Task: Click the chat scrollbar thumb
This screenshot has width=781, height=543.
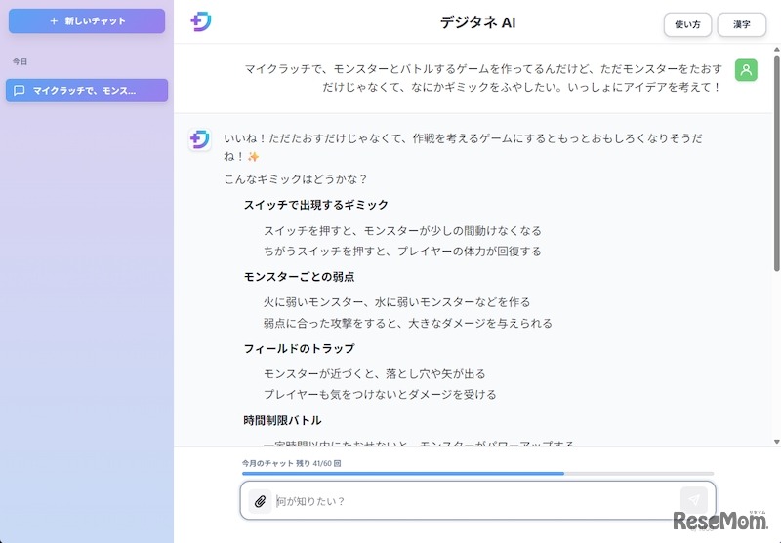Action: tap(776, 162)
